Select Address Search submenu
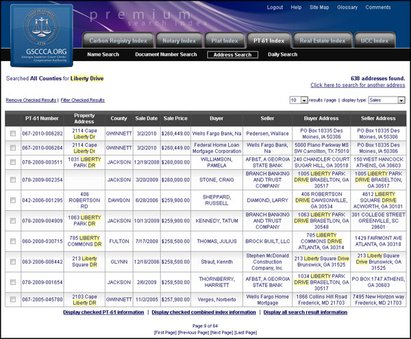The height and width of the screenshot is (339, 411). tap(232, 55)
